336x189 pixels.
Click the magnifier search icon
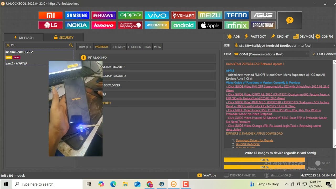pos(71,45)
